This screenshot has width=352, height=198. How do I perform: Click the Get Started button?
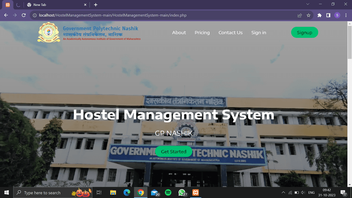(x=173, y=152)
